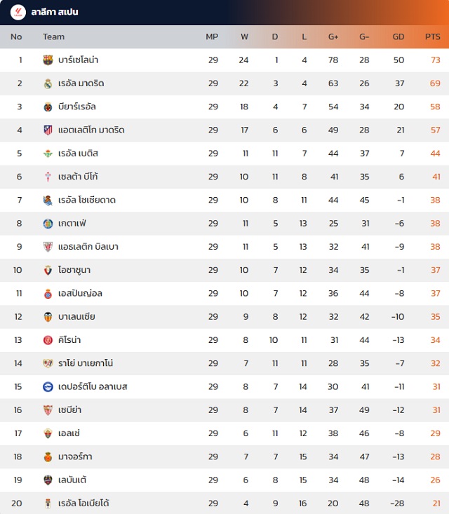
Task: Click the Real Madrid club crest
Action: point(48,83)
